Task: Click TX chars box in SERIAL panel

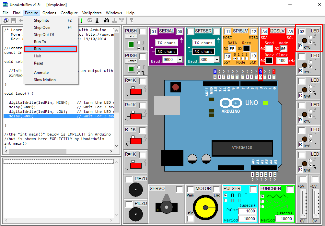Action: click(x=167, y=43)
